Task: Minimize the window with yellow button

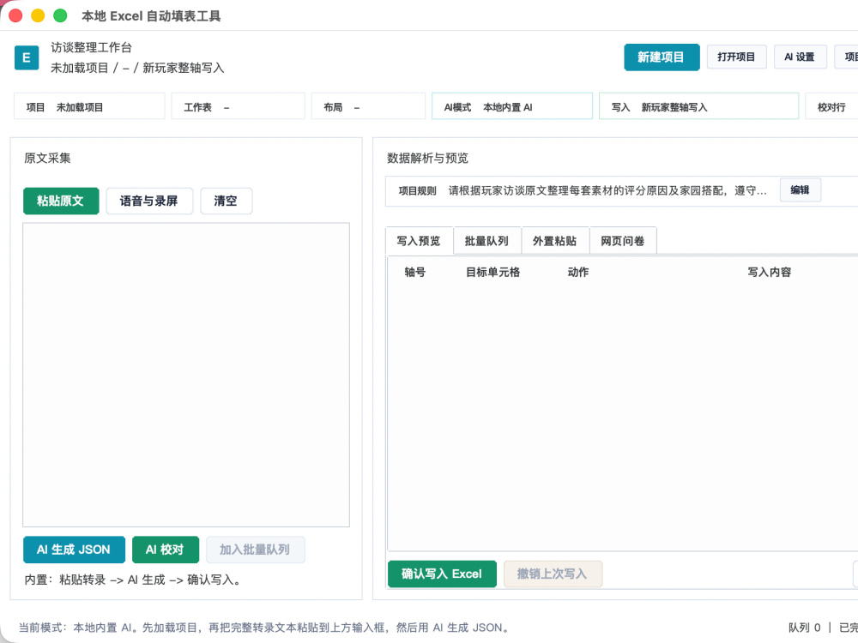Action: [x=38, y=15]
